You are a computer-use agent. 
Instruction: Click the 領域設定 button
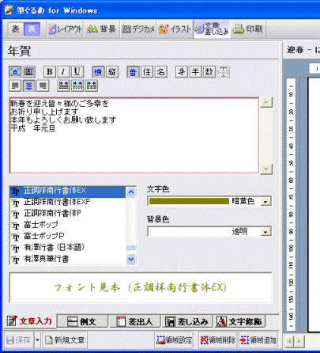(175, 340)
